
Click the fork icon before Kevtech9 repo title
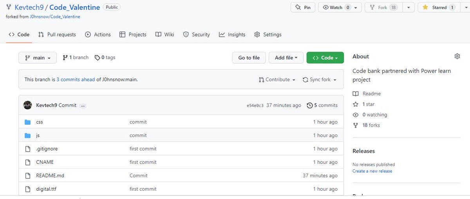click(9, 7)
